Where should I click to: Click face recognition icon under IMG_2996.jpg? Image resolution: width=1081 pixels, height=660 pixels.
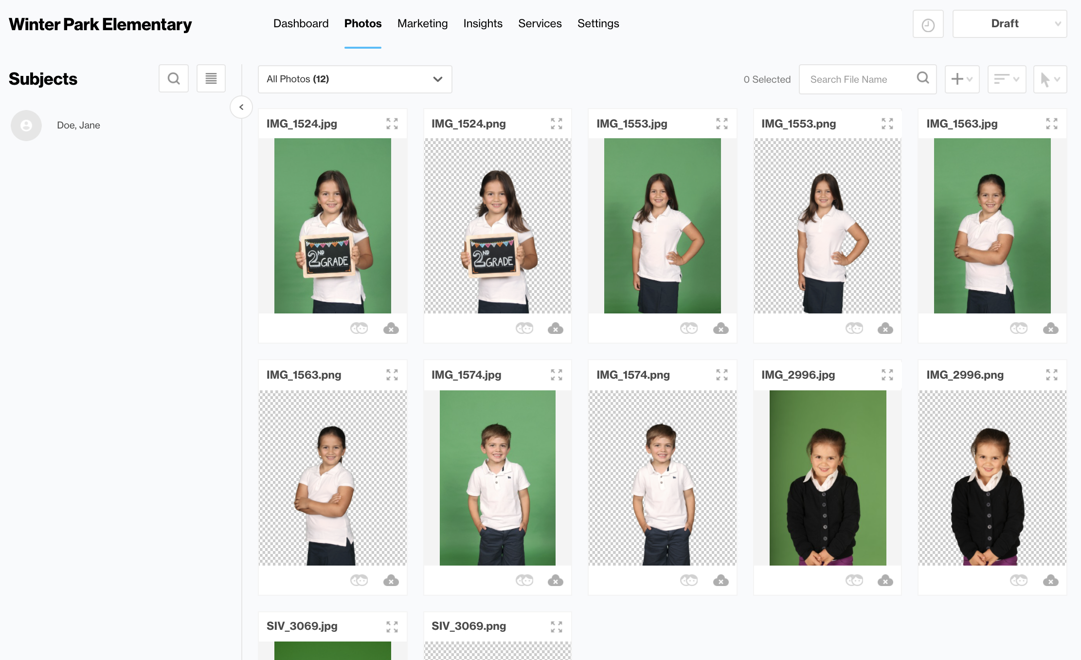854,580
